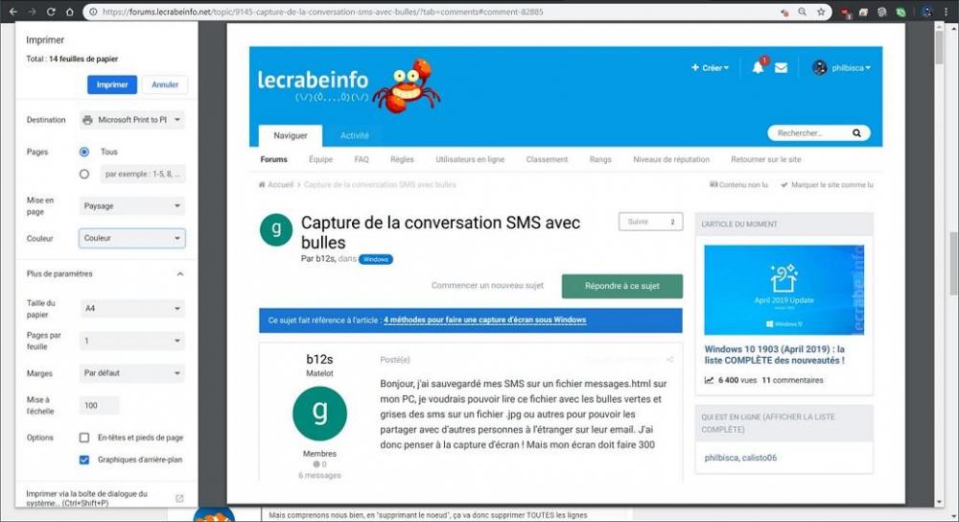The image size is (959, 522).
Task: Click the browser reload button
Action: point(50,12)
